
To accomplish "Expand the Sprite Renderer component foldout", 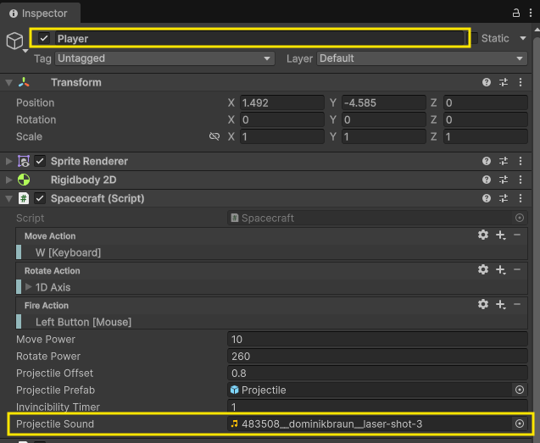I will (x=9, y=161).
